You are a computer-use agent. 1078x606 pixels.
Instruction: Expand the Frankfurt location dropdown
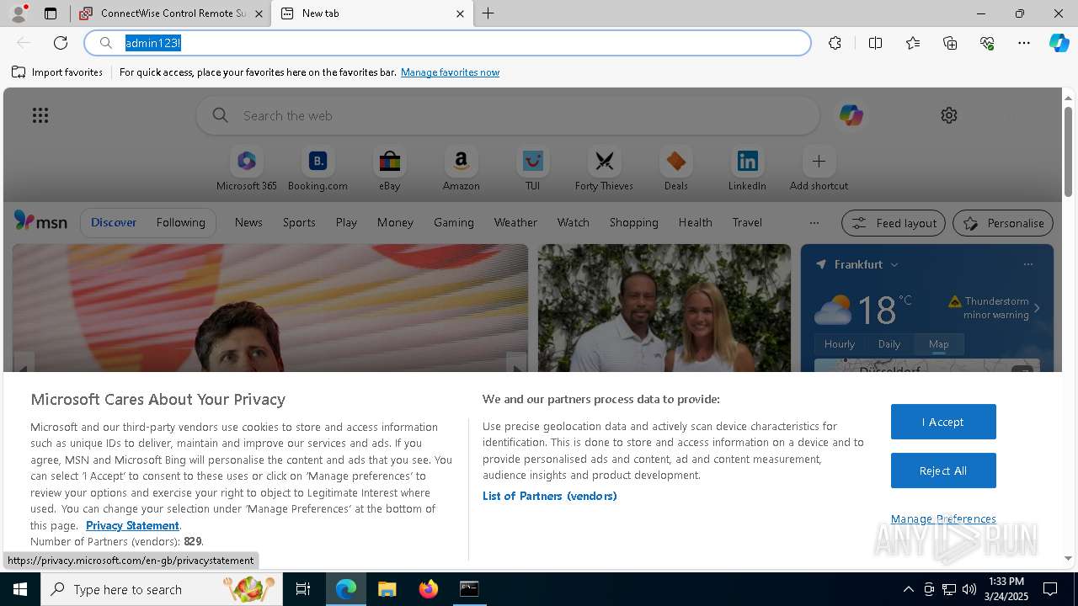(x=894, y=264)
